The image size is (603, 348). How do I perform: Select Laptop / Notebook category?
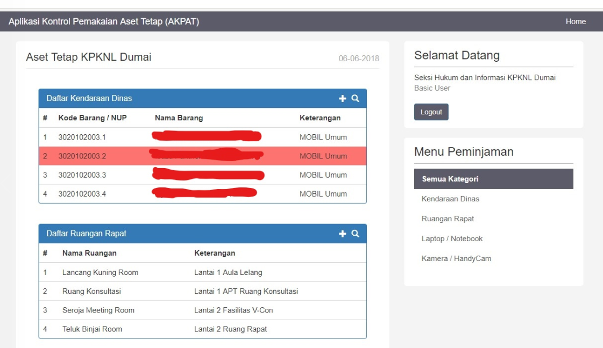[x=452, y=238]
